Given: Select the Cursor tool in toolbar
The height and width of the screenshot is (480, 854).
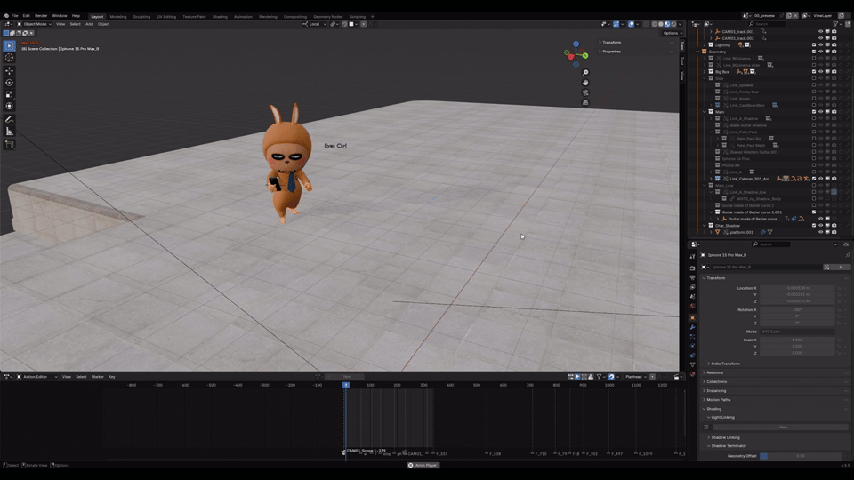Looking at the screenshot, I should point(9,58).
